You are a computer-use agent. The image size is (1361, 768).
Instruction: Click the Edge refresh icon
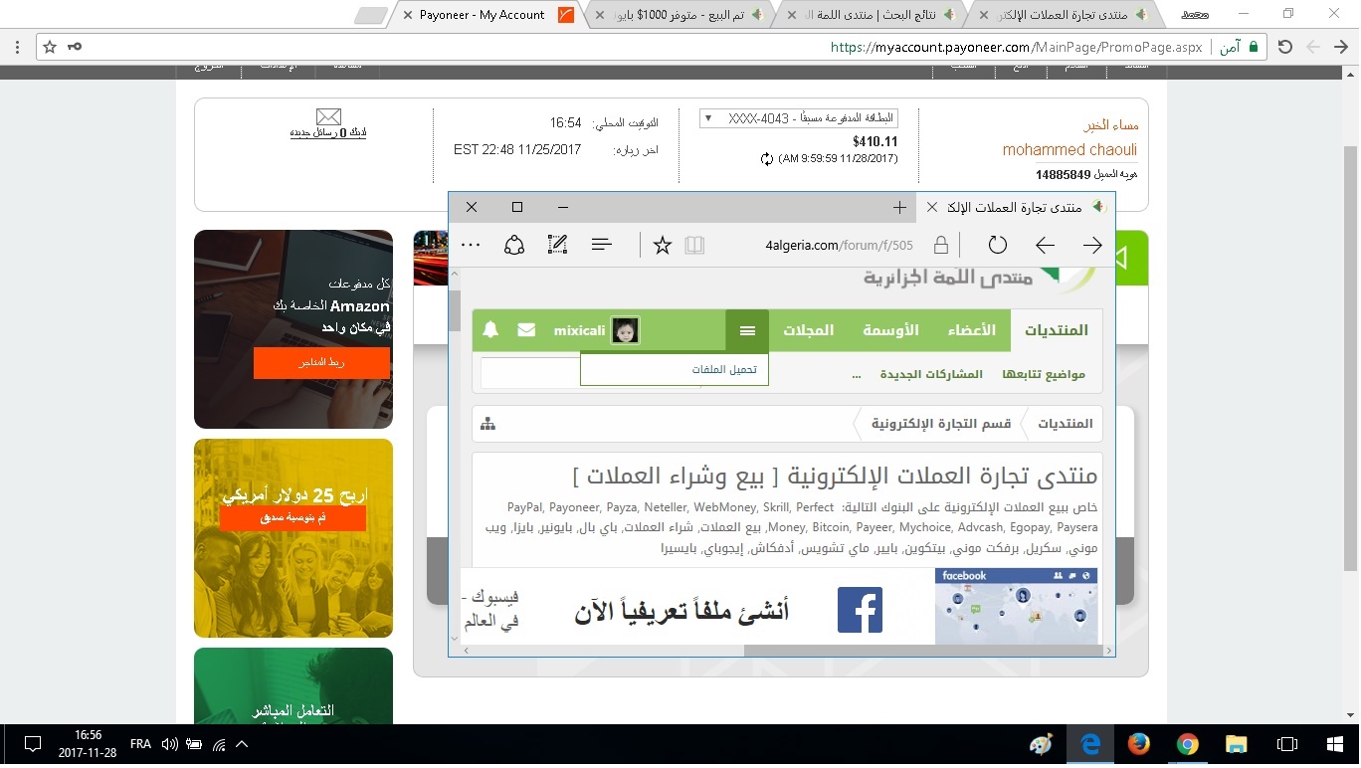pos(997,245)
